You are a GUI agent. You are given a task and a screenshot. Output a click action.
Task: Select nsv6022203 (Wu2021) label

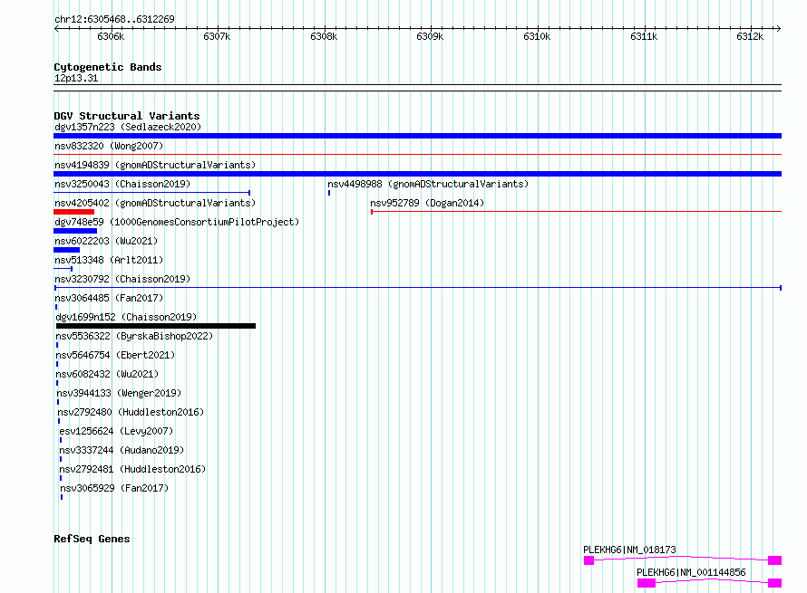[106, 241]
